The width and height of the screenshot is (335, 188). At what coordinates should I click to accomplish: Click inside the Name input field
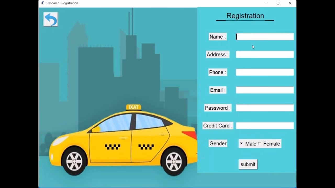[265, 37]
